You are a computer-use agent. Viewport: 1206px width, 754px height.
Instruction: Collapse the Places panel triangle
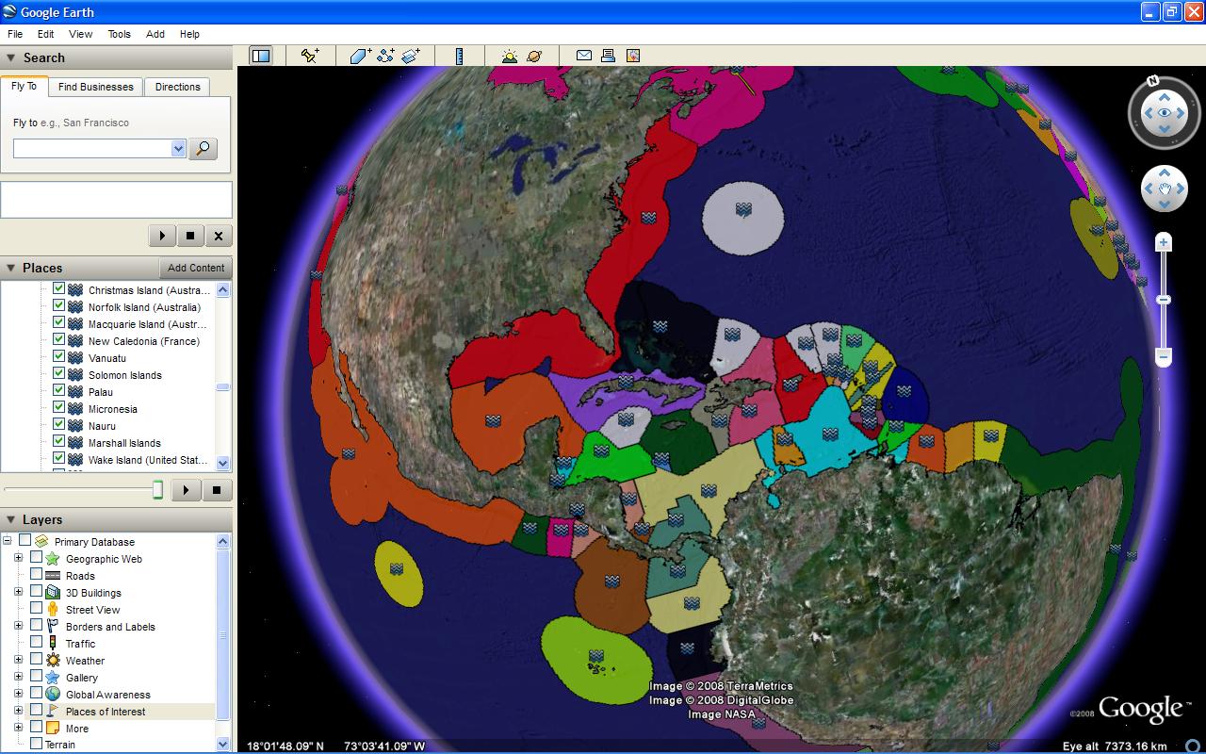pyautogui.click(x=11, y=269)
